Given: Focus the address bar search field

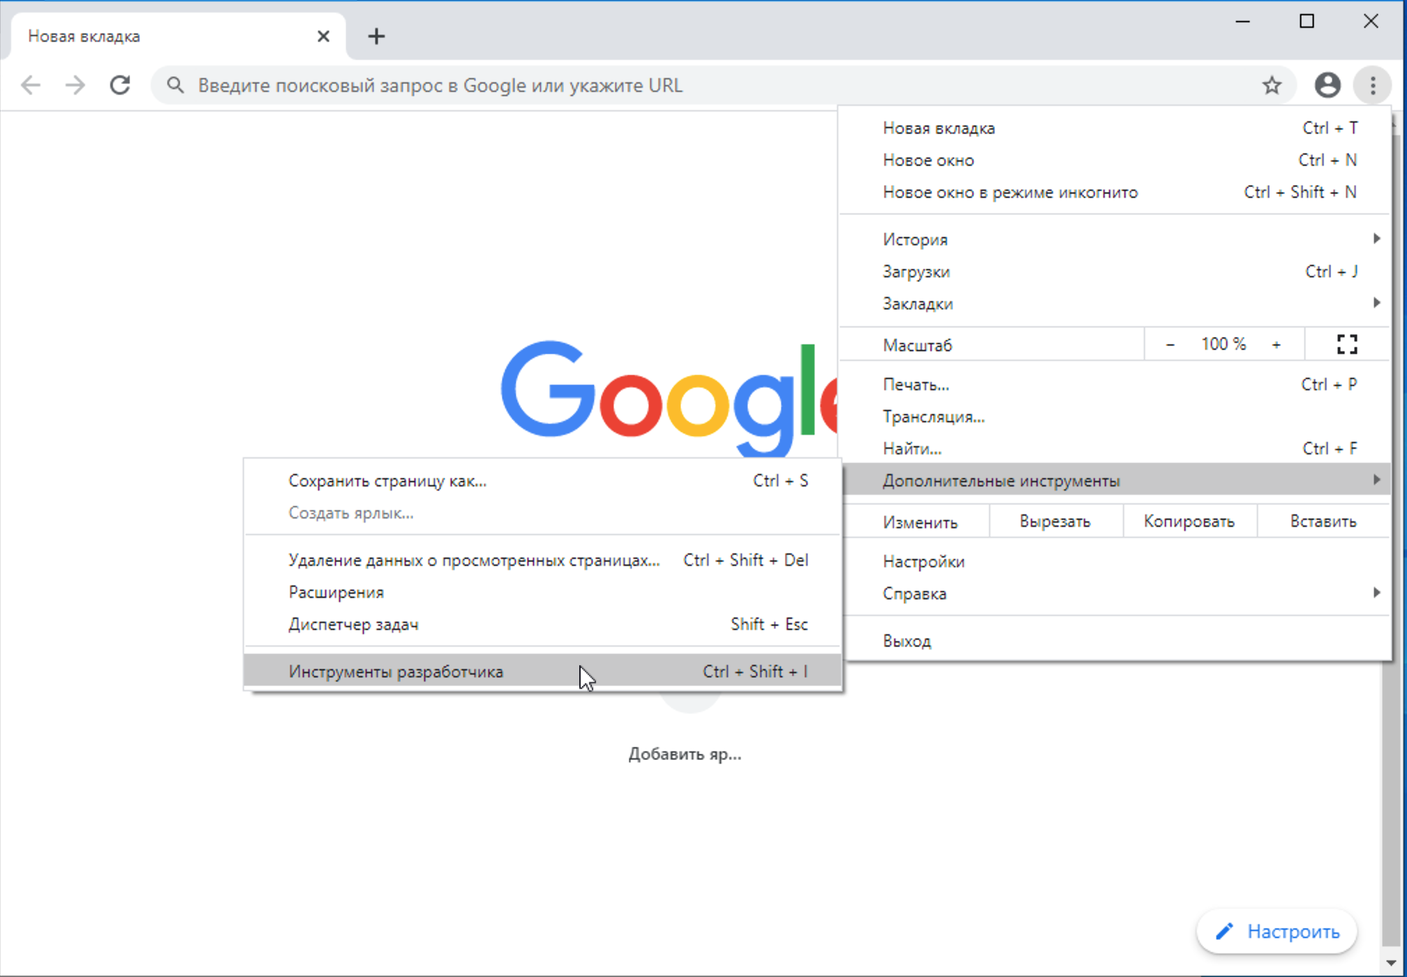Looking at the screenshot, I should [724, 85].
